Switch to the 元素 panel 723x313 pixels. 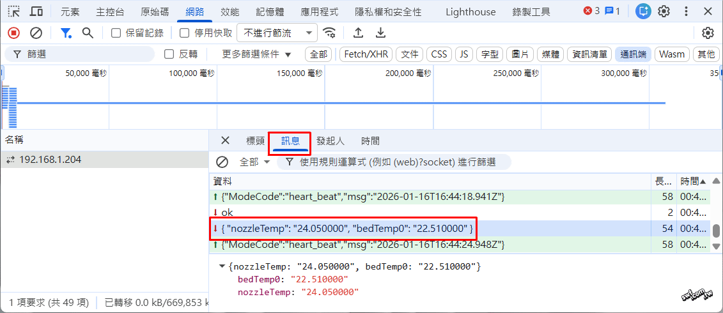70,11
